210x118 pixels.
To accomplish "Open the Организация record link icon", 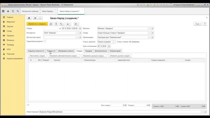I will tap(152, 37).
